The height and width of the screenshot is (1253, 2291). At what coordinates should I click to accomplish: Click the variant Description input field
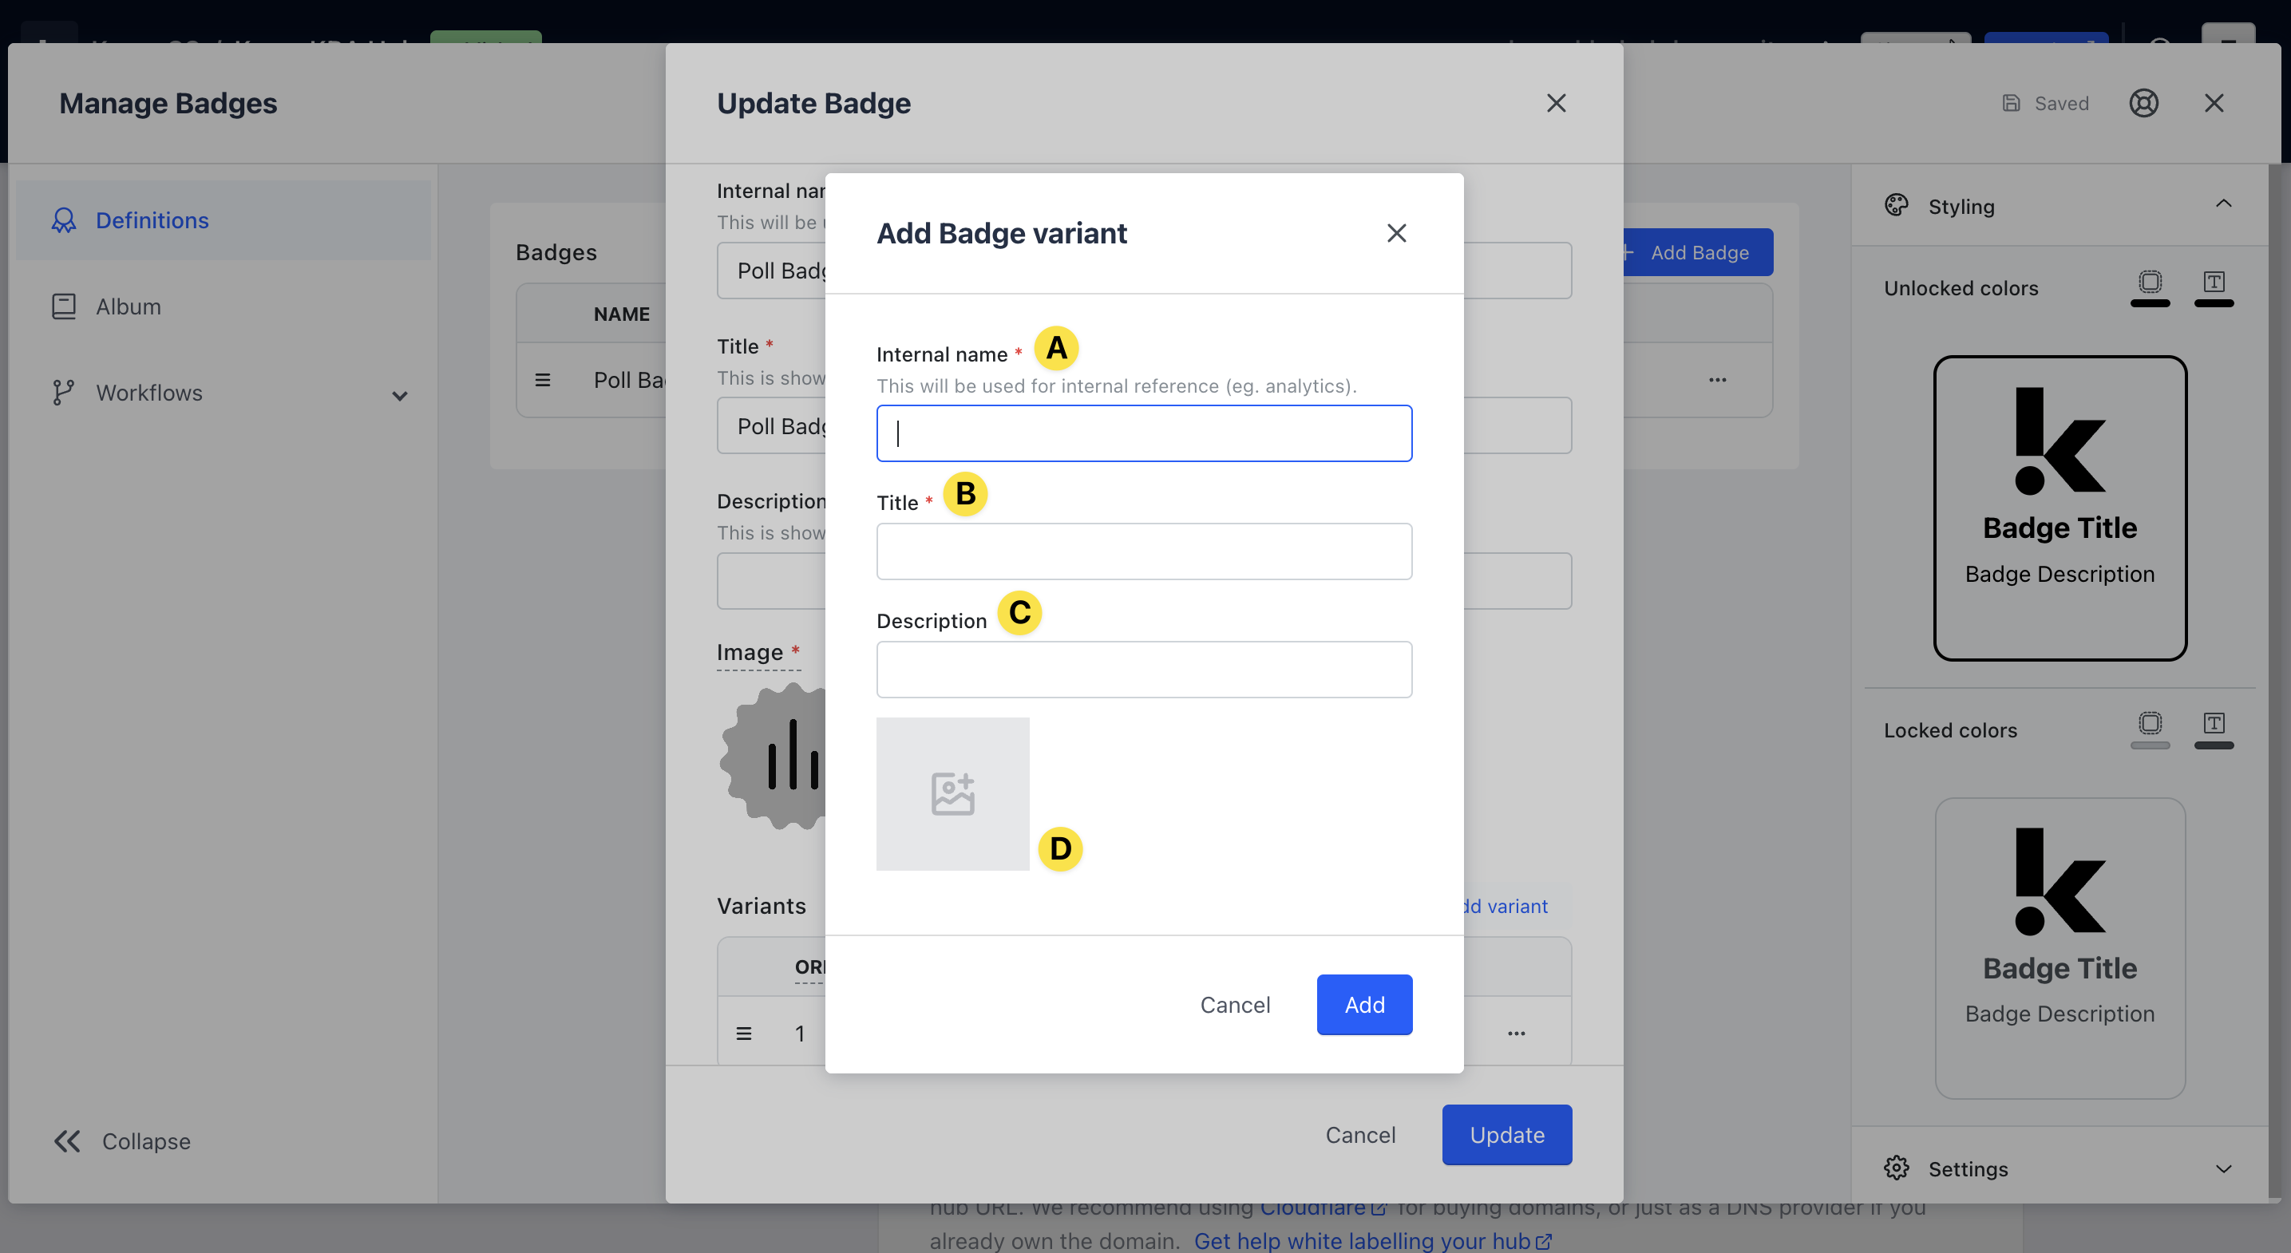tap(1144, 670)
